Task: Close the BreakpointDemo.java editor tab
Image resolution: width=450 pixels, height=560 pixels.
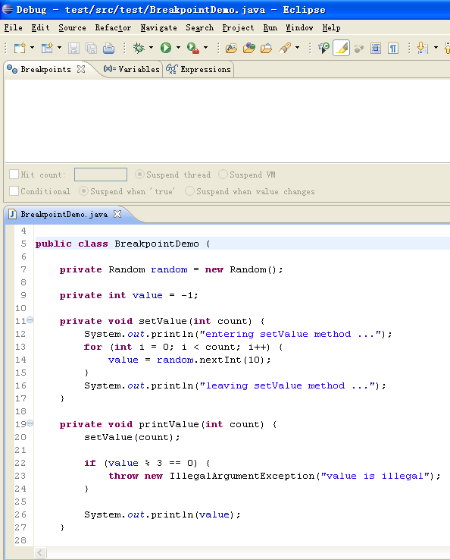Action: point(117,214)
